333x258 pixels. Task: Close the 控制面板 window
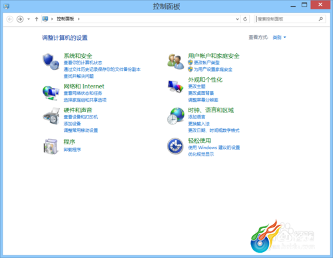(320, 5)
